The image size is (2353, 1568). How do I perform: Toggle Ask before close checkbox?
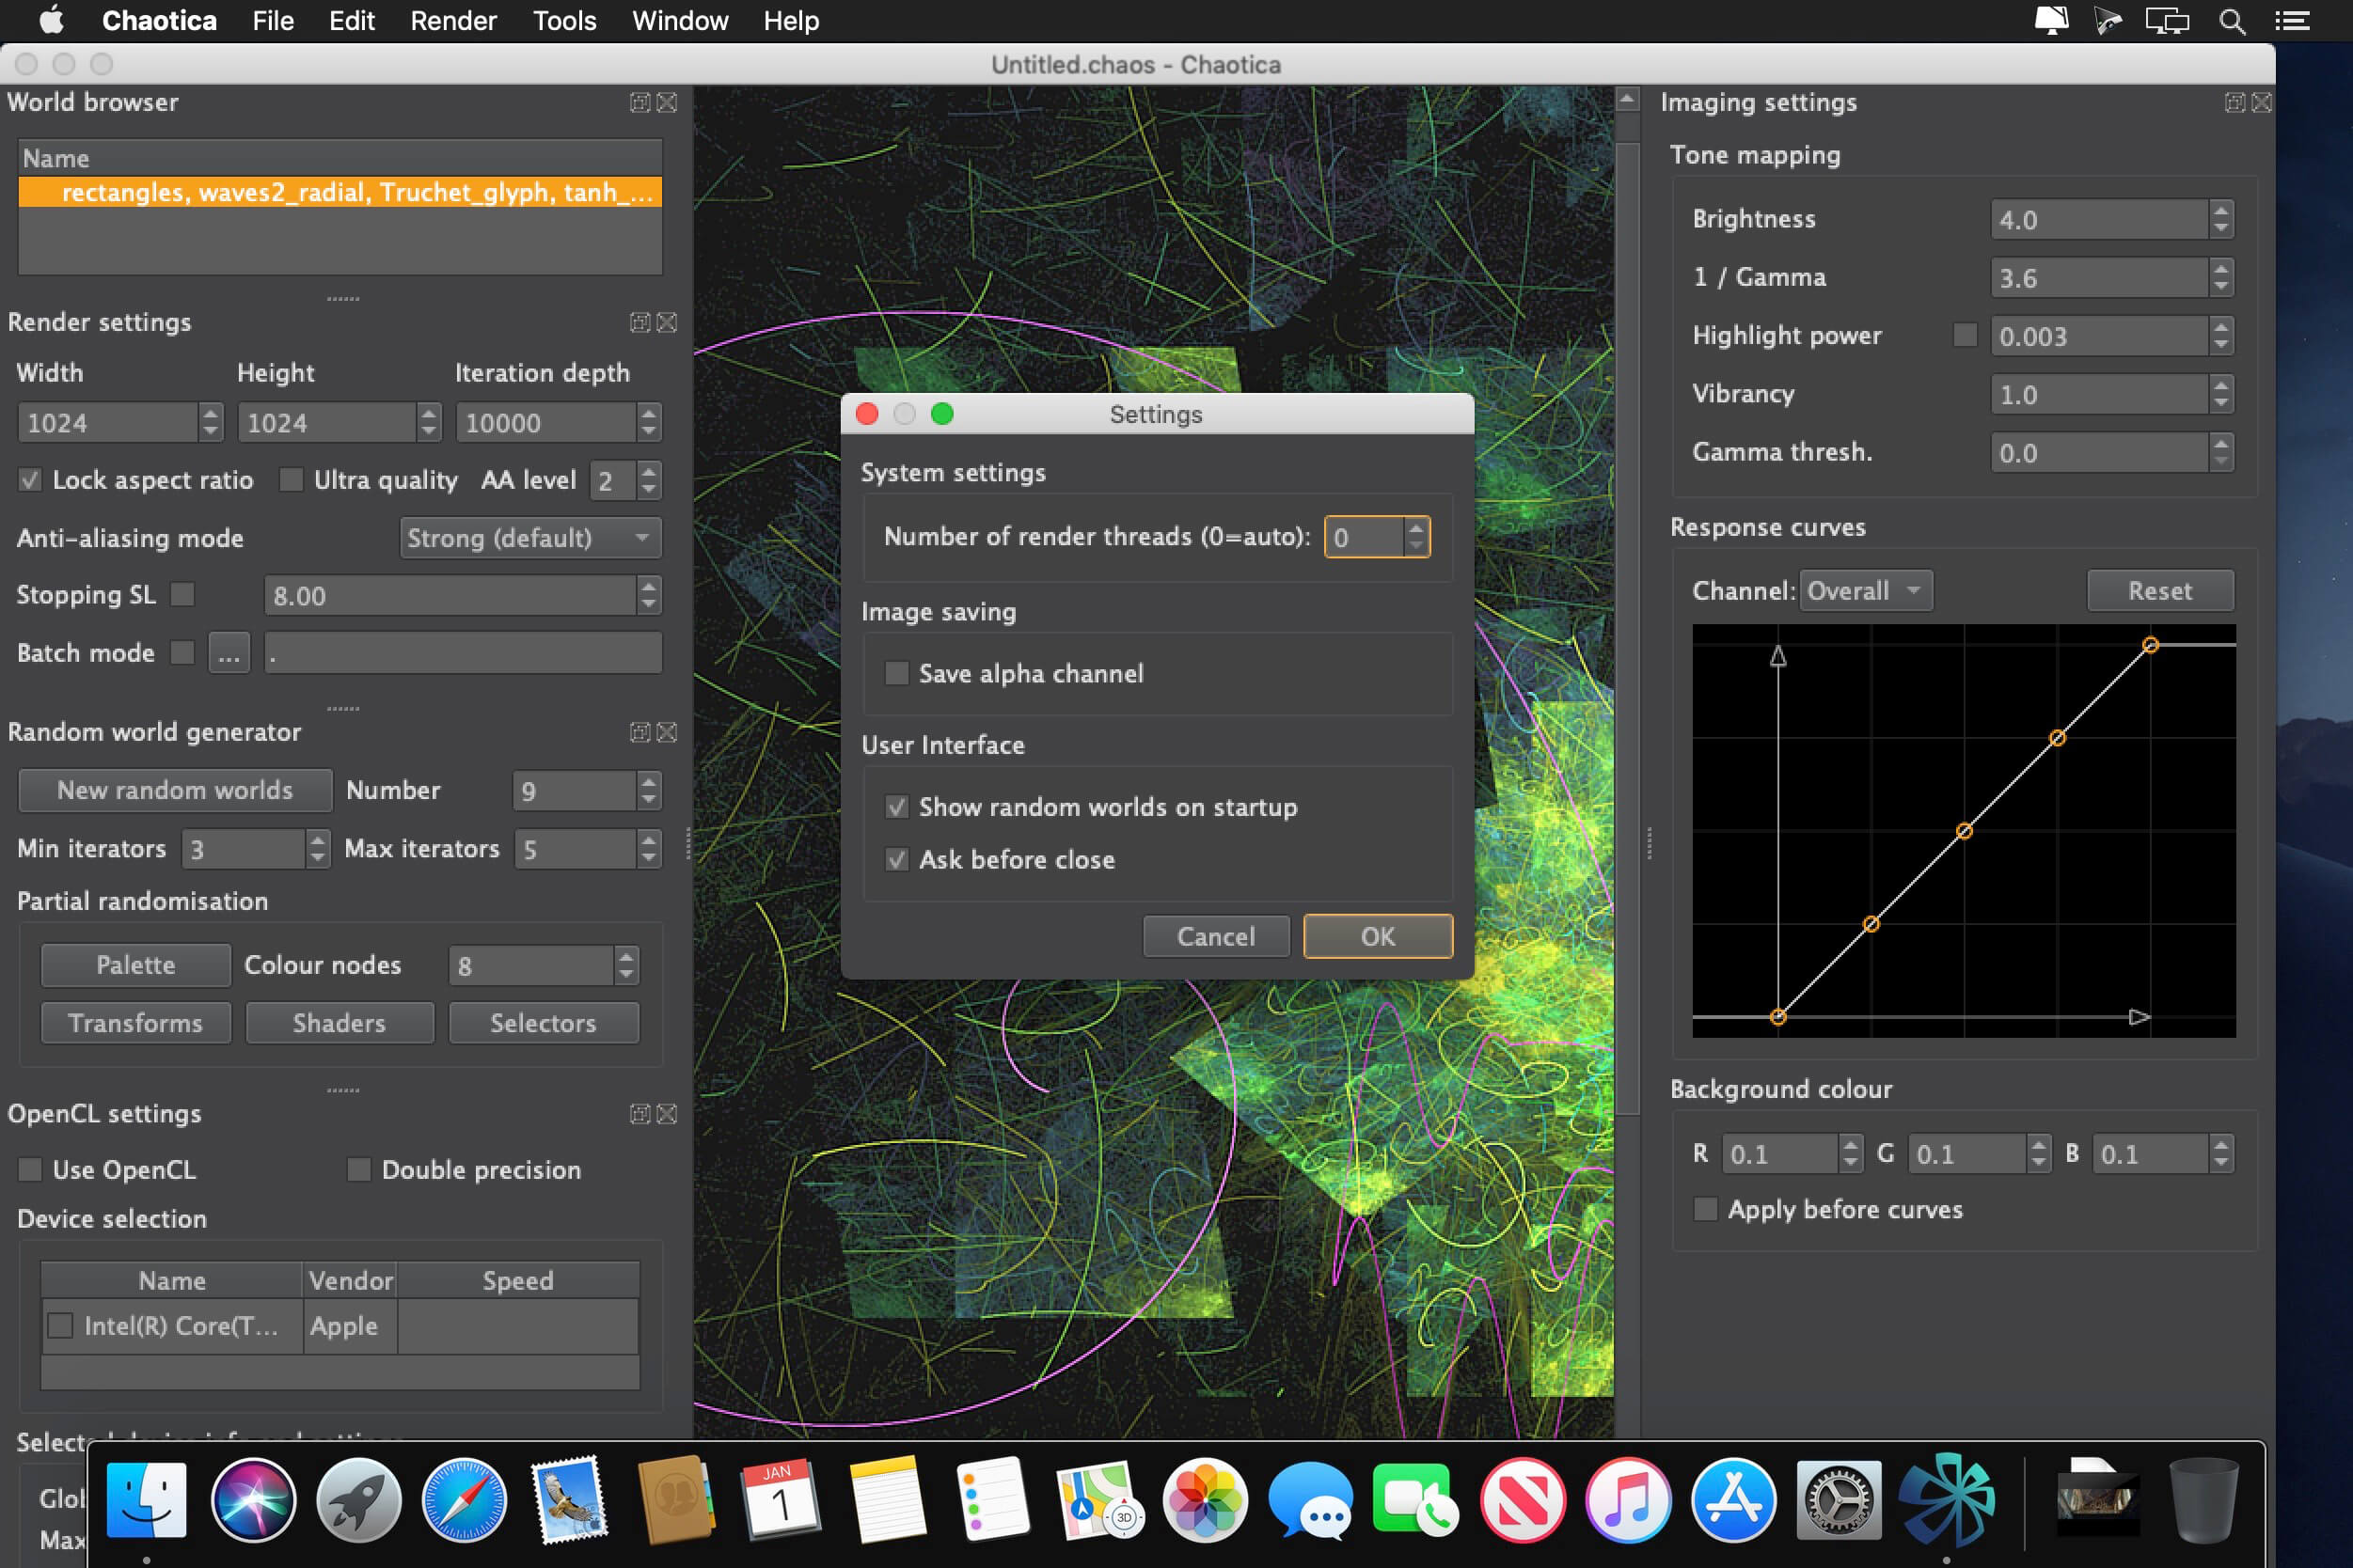[x=896, y=860]
